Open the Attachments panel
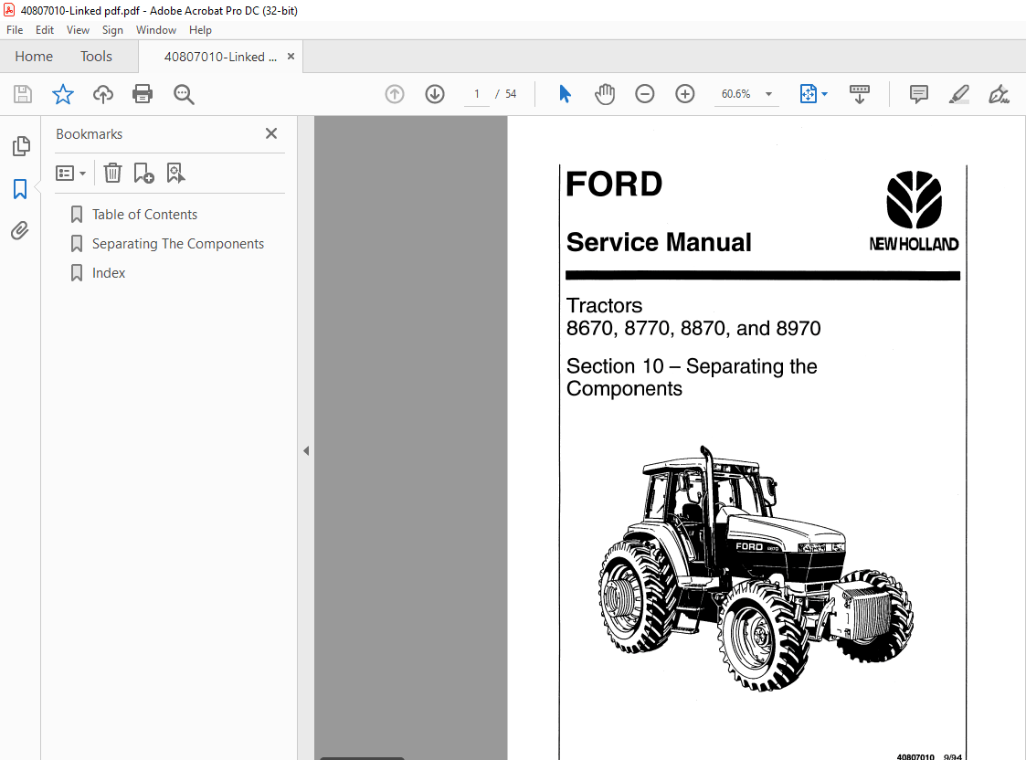Viewport: 1026px width, 760px height. tap(20, 230)
